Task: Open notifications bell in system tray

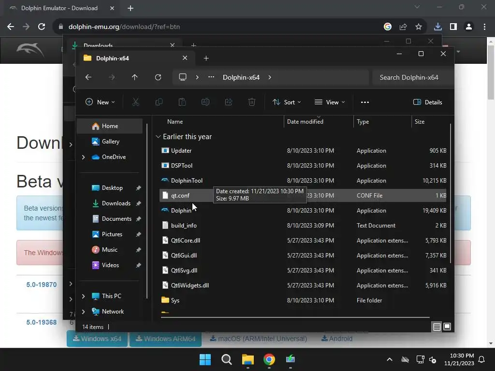Action: click(x=482, y=359)
